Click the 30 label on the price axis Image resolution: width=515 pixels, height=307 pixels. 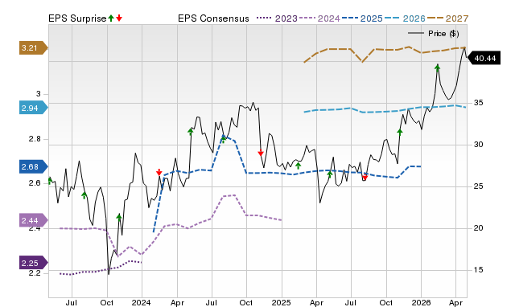pyautogui.click(x=478, y=145)
